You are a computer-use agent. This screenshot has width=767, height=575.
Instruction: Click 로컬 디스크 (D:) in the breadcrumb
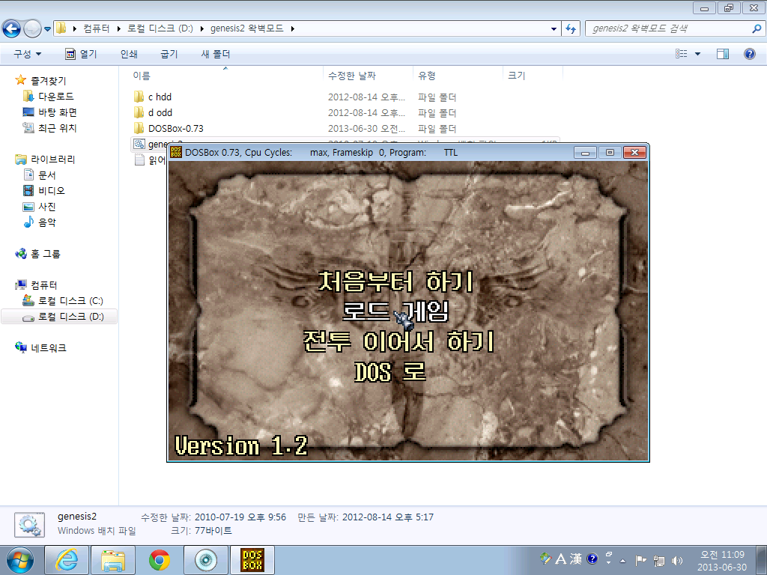[x=160, y=28]
